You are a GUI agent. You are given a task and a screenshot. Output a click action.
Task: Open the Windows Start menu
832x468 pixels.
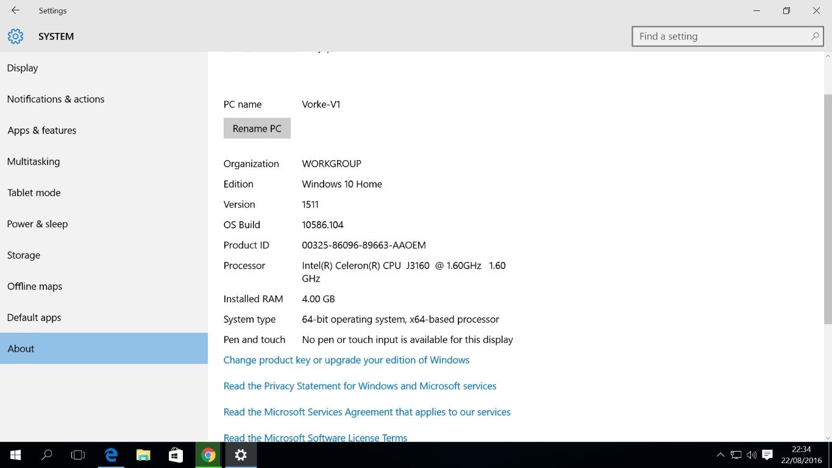click(x=15, y=455)
